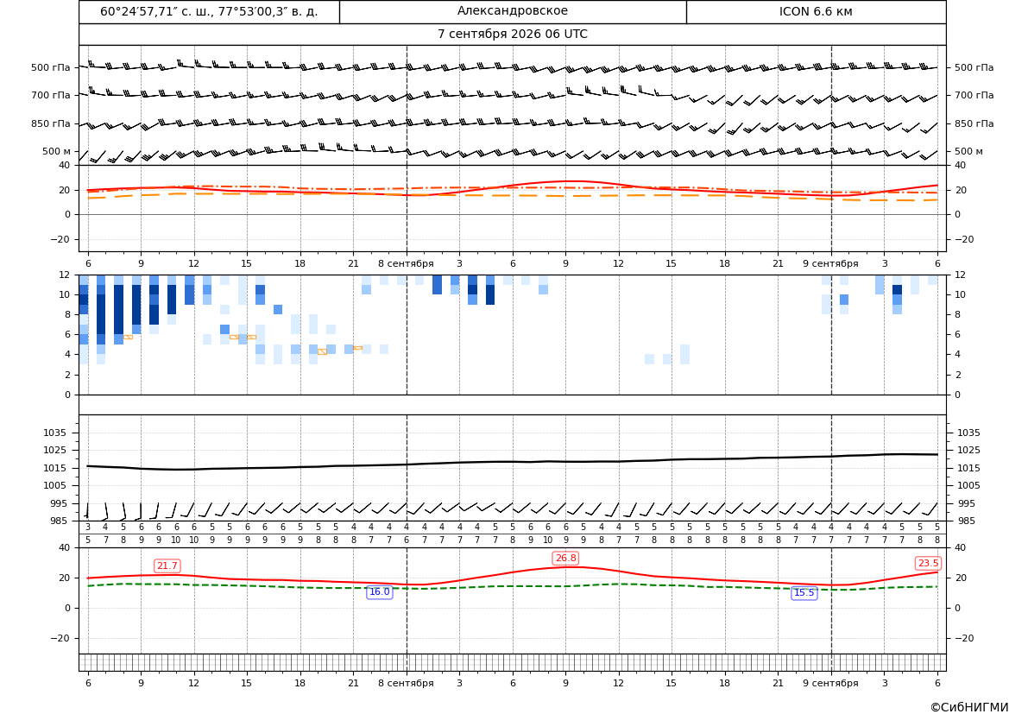Click the 8 сентября marker on bottom axis
Image resolution: width=1009 pixels, height=714 pixels.
click(x=406, y=683)
